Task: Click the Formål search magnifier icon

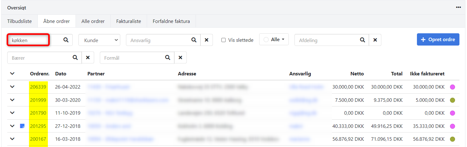Action: [x=168, y=58]
